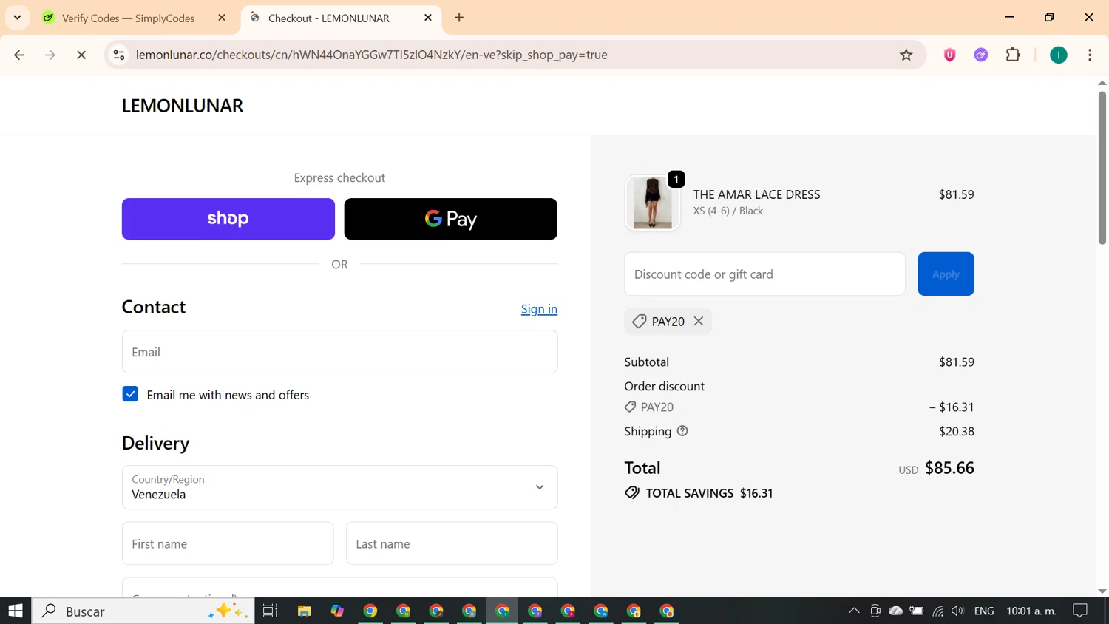Click THE AMAR LACE DRESS product name
Screen dimensions: 1109x624
[756, 194]
